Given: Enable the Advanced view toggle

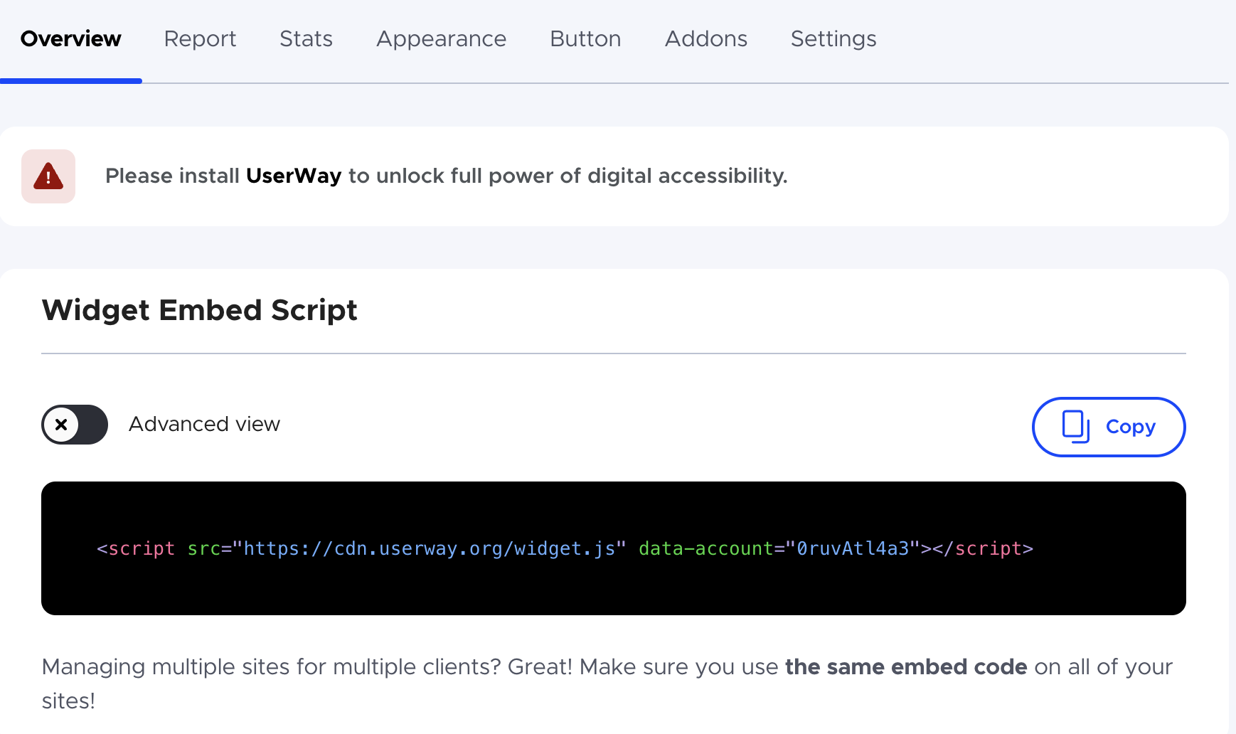Looking at the screenshot, I should [75, 425].
